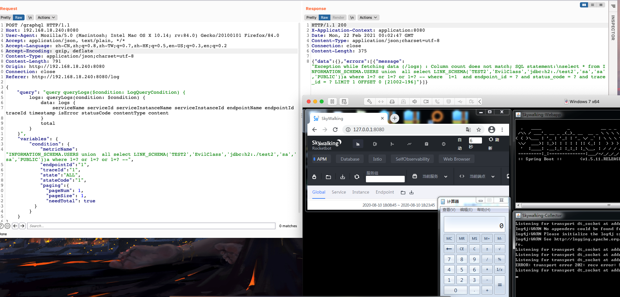Image resolution: width=620 pixels, height=297 pixels.
Task: Open the Chrome profile avatar
Action: click(492, 130)
